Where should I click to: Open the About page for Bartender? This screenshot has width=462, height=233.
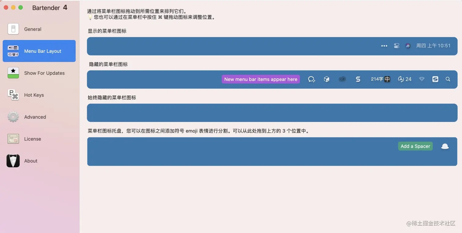[31, 161]
